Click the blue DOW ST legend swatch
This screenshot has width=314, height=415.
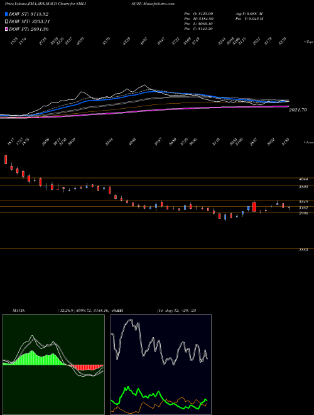[6, 14]
